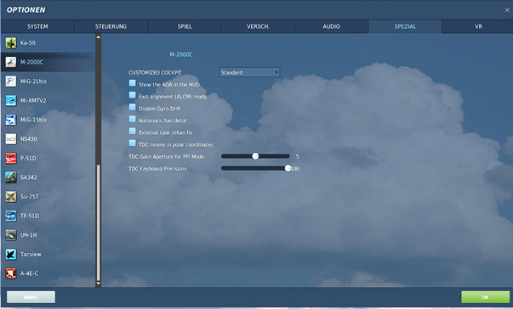Screen dimensions: 513x309
Task: Click the Su-25T list label
Action: (x=30, y=197)
